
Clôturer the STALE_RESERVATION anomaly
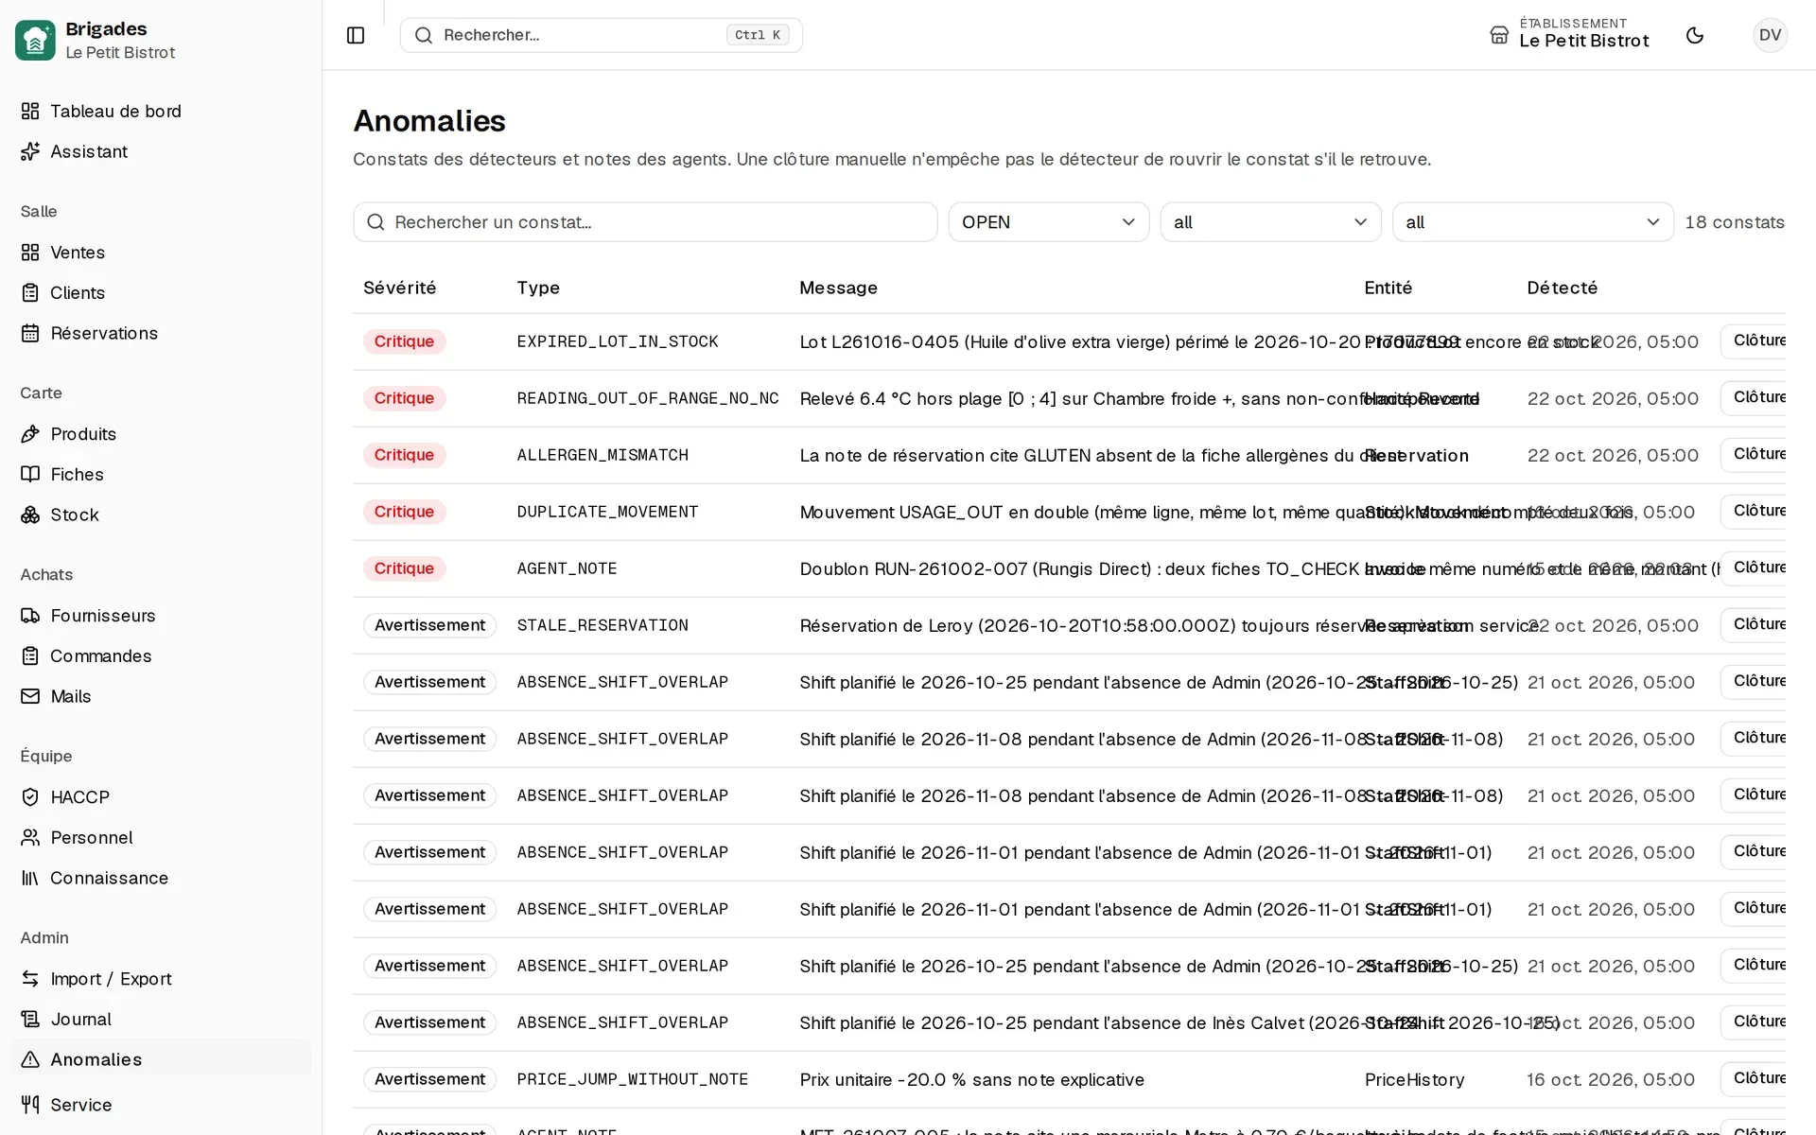point(1754,625)
